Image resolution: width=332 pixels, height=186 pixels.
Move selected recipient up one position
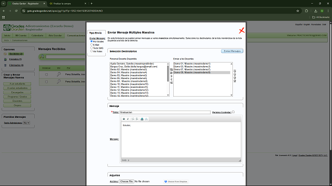click(234, 74)
